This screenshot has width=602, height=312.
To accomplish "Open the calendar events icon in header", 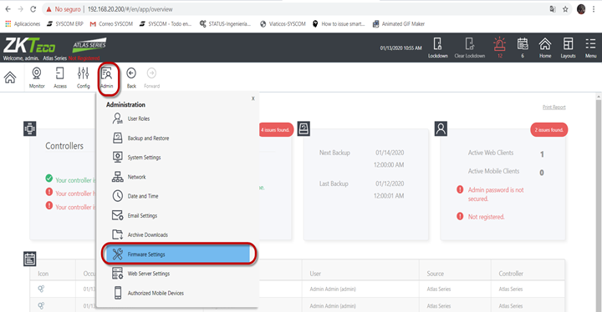I will click(523, 43).
